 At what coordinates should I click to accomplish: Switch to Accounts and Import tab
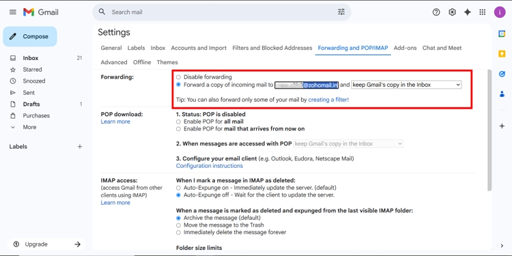(199, 48)
